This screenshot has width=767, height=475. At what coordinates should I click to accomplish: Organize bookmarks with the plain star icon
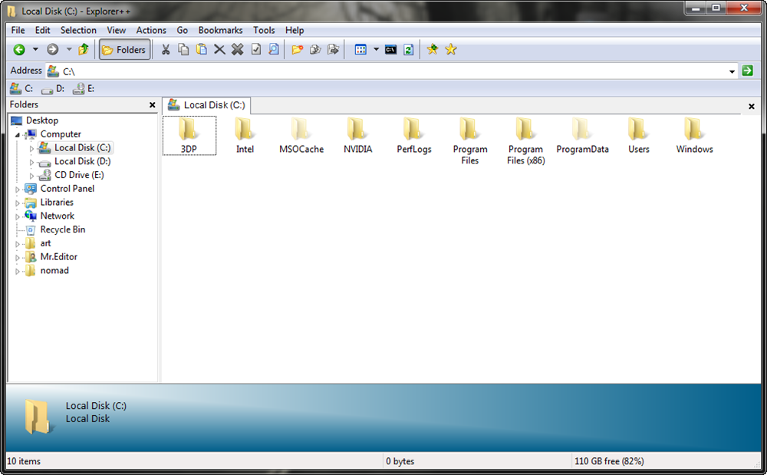[450, 49]
